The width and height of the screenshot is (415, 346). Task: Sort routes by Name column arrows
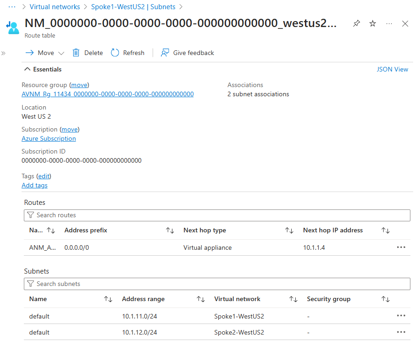51,231
